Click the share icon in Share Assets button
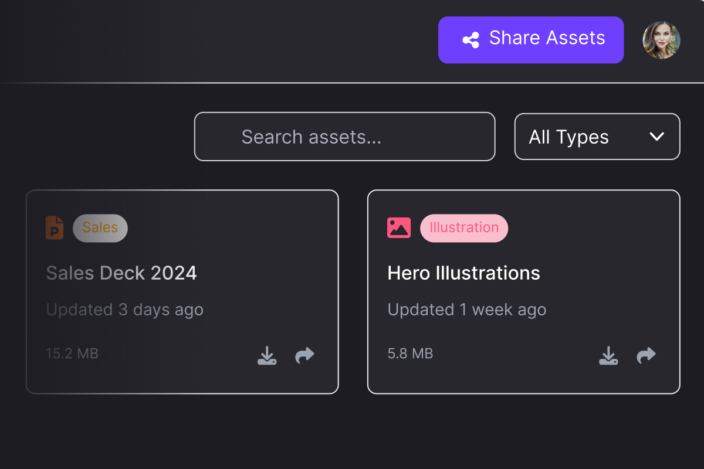704x469 pixels. coord(471,40)
